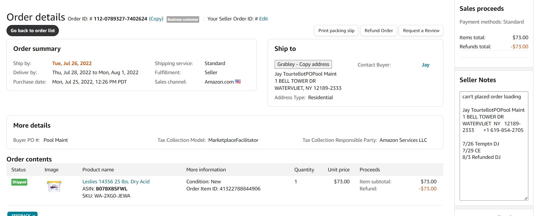
Task: Collapse the Feedback tab chevron
Action: 34,215
